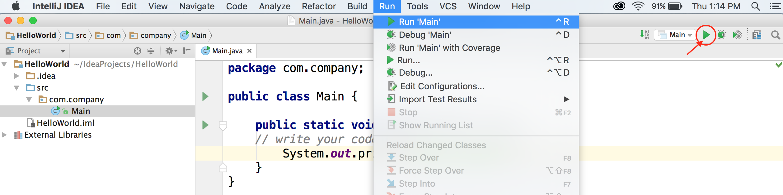Open the Project view selector dropdown
The height and width of the screenshot is (195, 783).
(x=63, y=51)
